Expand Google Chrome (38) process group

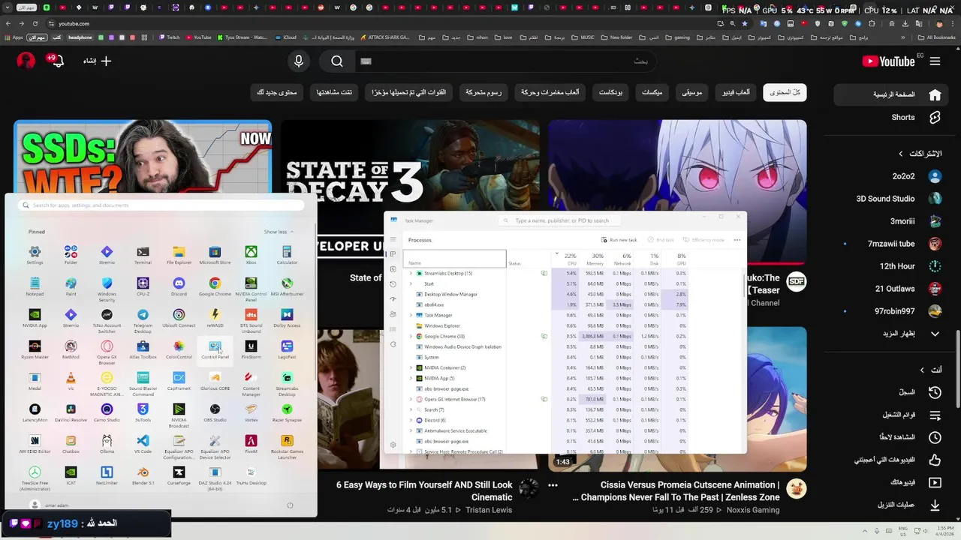411,336
